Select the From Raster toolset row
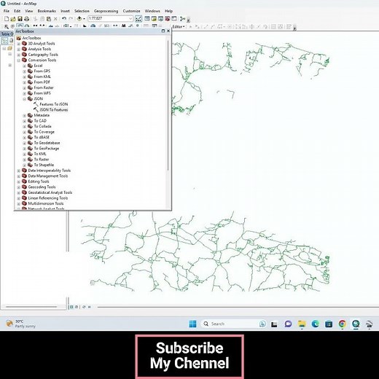 41,87
